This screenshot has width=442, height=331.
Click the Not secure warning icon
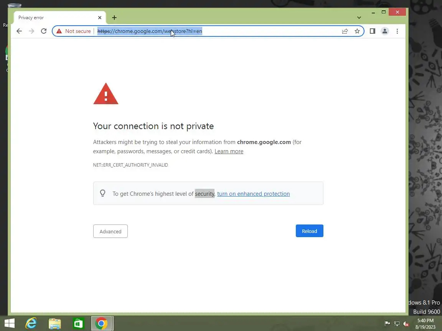[59, 31]
